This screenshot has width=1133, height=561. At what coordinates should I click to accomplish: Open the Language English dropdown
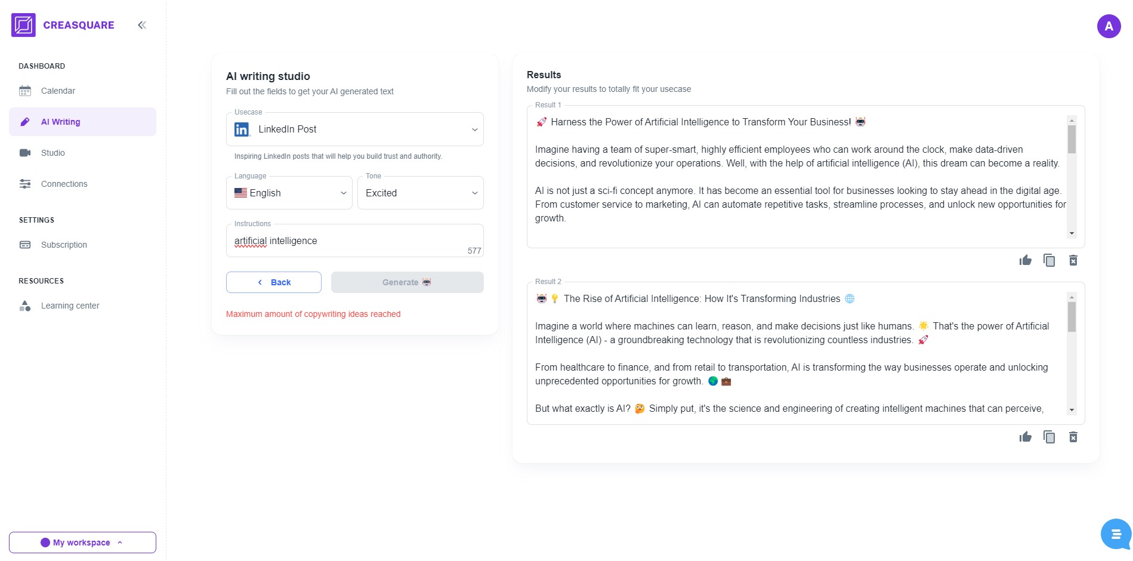[x=289, y=193]
